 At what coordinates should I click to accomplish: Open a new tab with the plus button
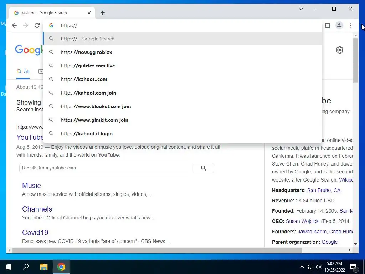point(103,13)
